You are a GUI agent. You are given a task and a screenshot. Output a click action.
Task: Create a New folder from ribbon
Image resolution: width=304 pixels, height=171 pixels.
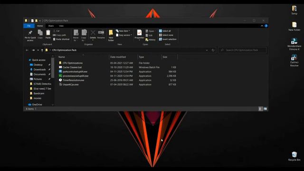tap(111, 35)
